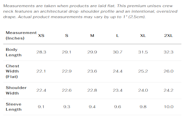Click the Body Length row label
Viewport: 183px width, 122px height.
click(x=14, y=52)
